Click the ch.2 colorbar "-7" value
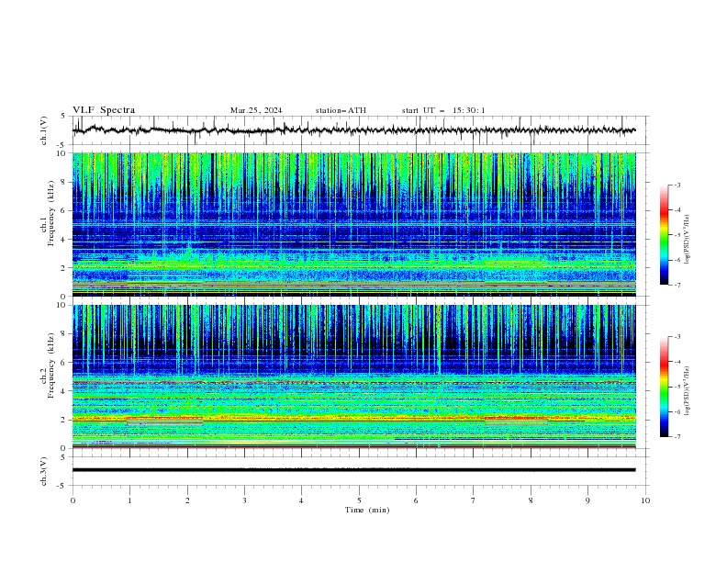 [x=677, y=436]
